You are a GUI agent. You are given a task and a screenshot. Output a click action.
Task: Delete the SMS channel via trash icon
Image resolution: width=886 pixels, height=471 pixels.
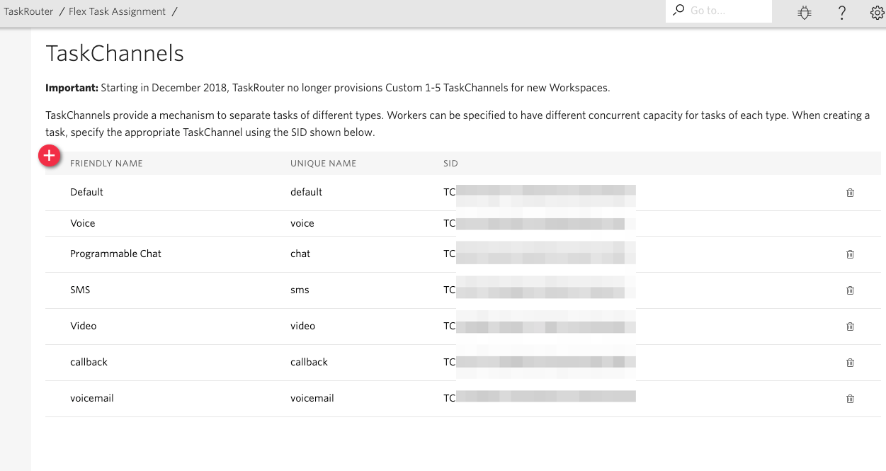850,290
